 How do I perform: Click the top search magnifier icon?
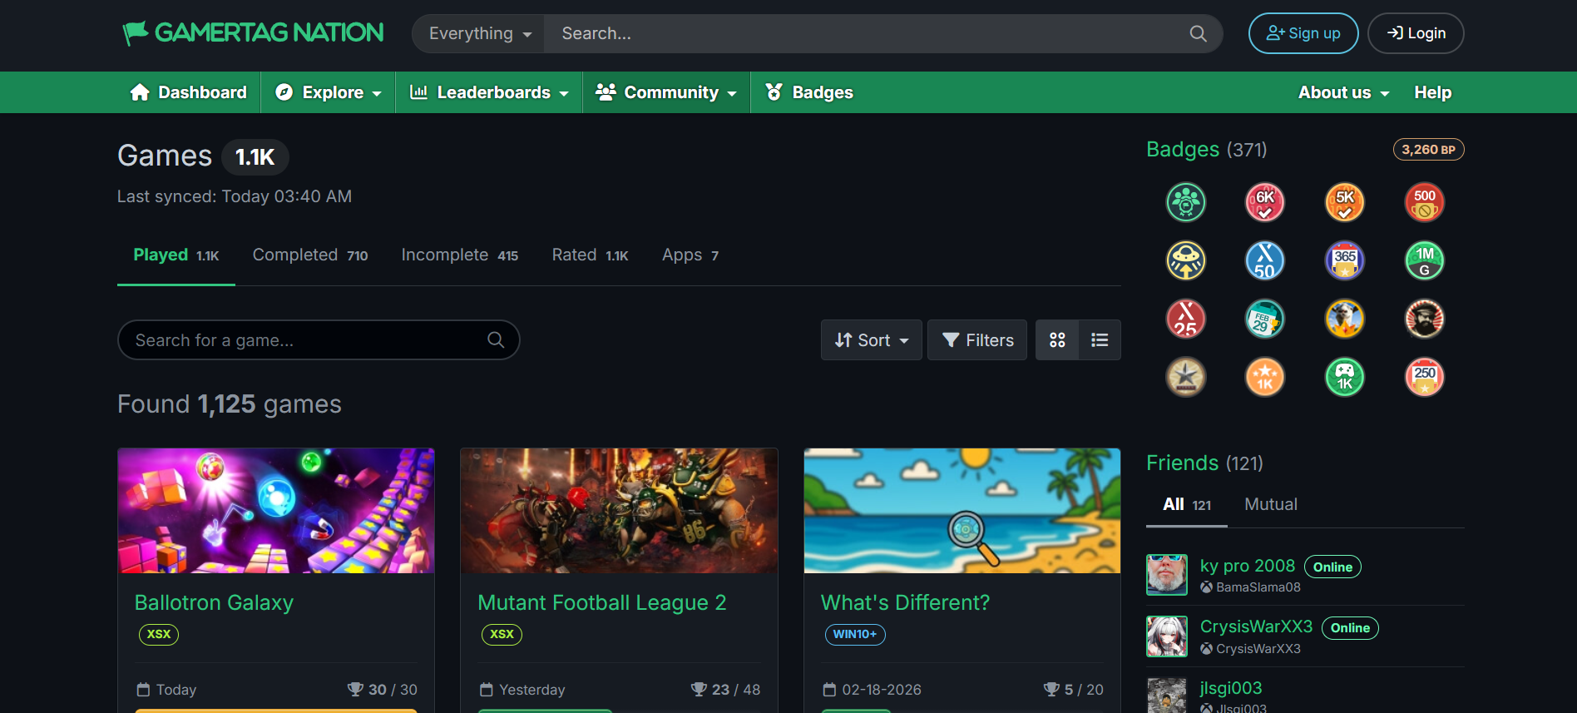[1198, 33]
